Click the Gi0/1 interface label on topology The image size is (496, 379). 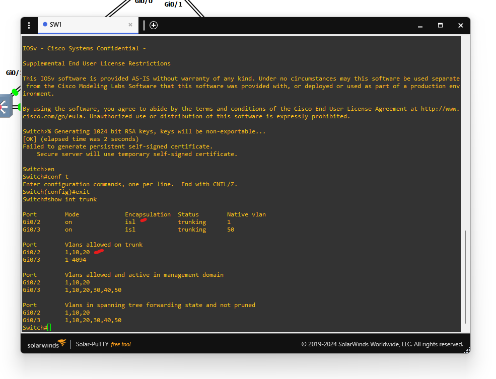click(173, 5)
